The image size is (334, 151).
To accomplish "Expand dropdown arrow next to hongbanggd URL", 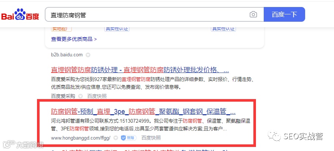I will (116, 138).
